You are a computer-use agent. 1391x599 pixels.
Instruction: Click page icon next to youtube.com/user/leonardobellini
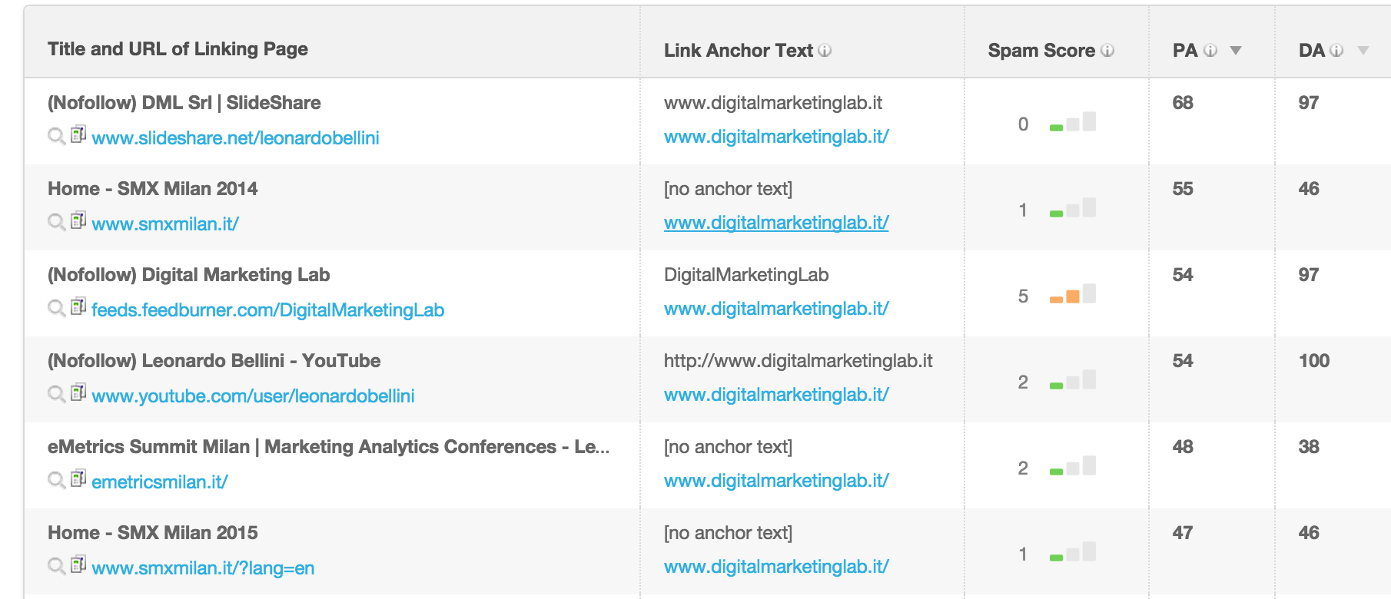pyautogui.click(x=78, y=393)
